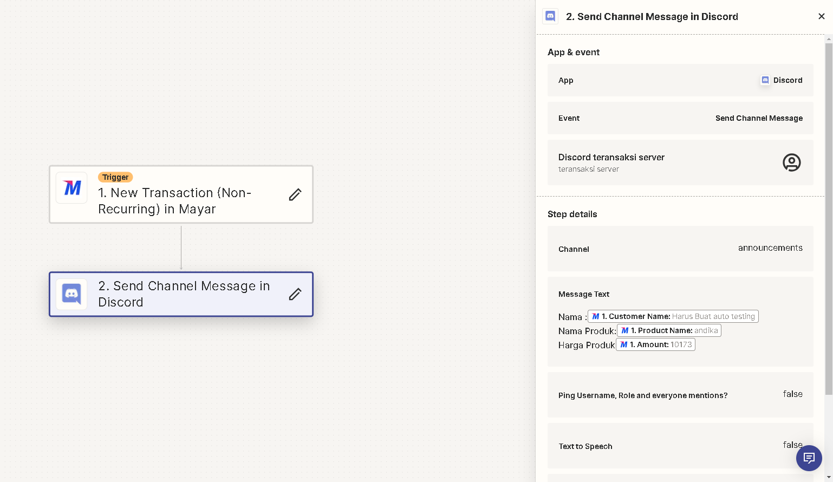Viewport: 833px width, 482px height.
Task: Click the Mayar app icon in trigger step
Action: 71,188
